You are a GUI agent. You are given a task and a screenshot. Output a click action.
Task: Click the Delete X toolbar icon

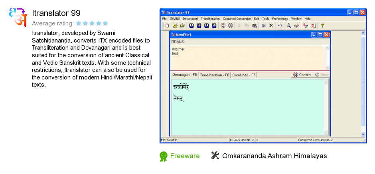(x=271, y=25)
